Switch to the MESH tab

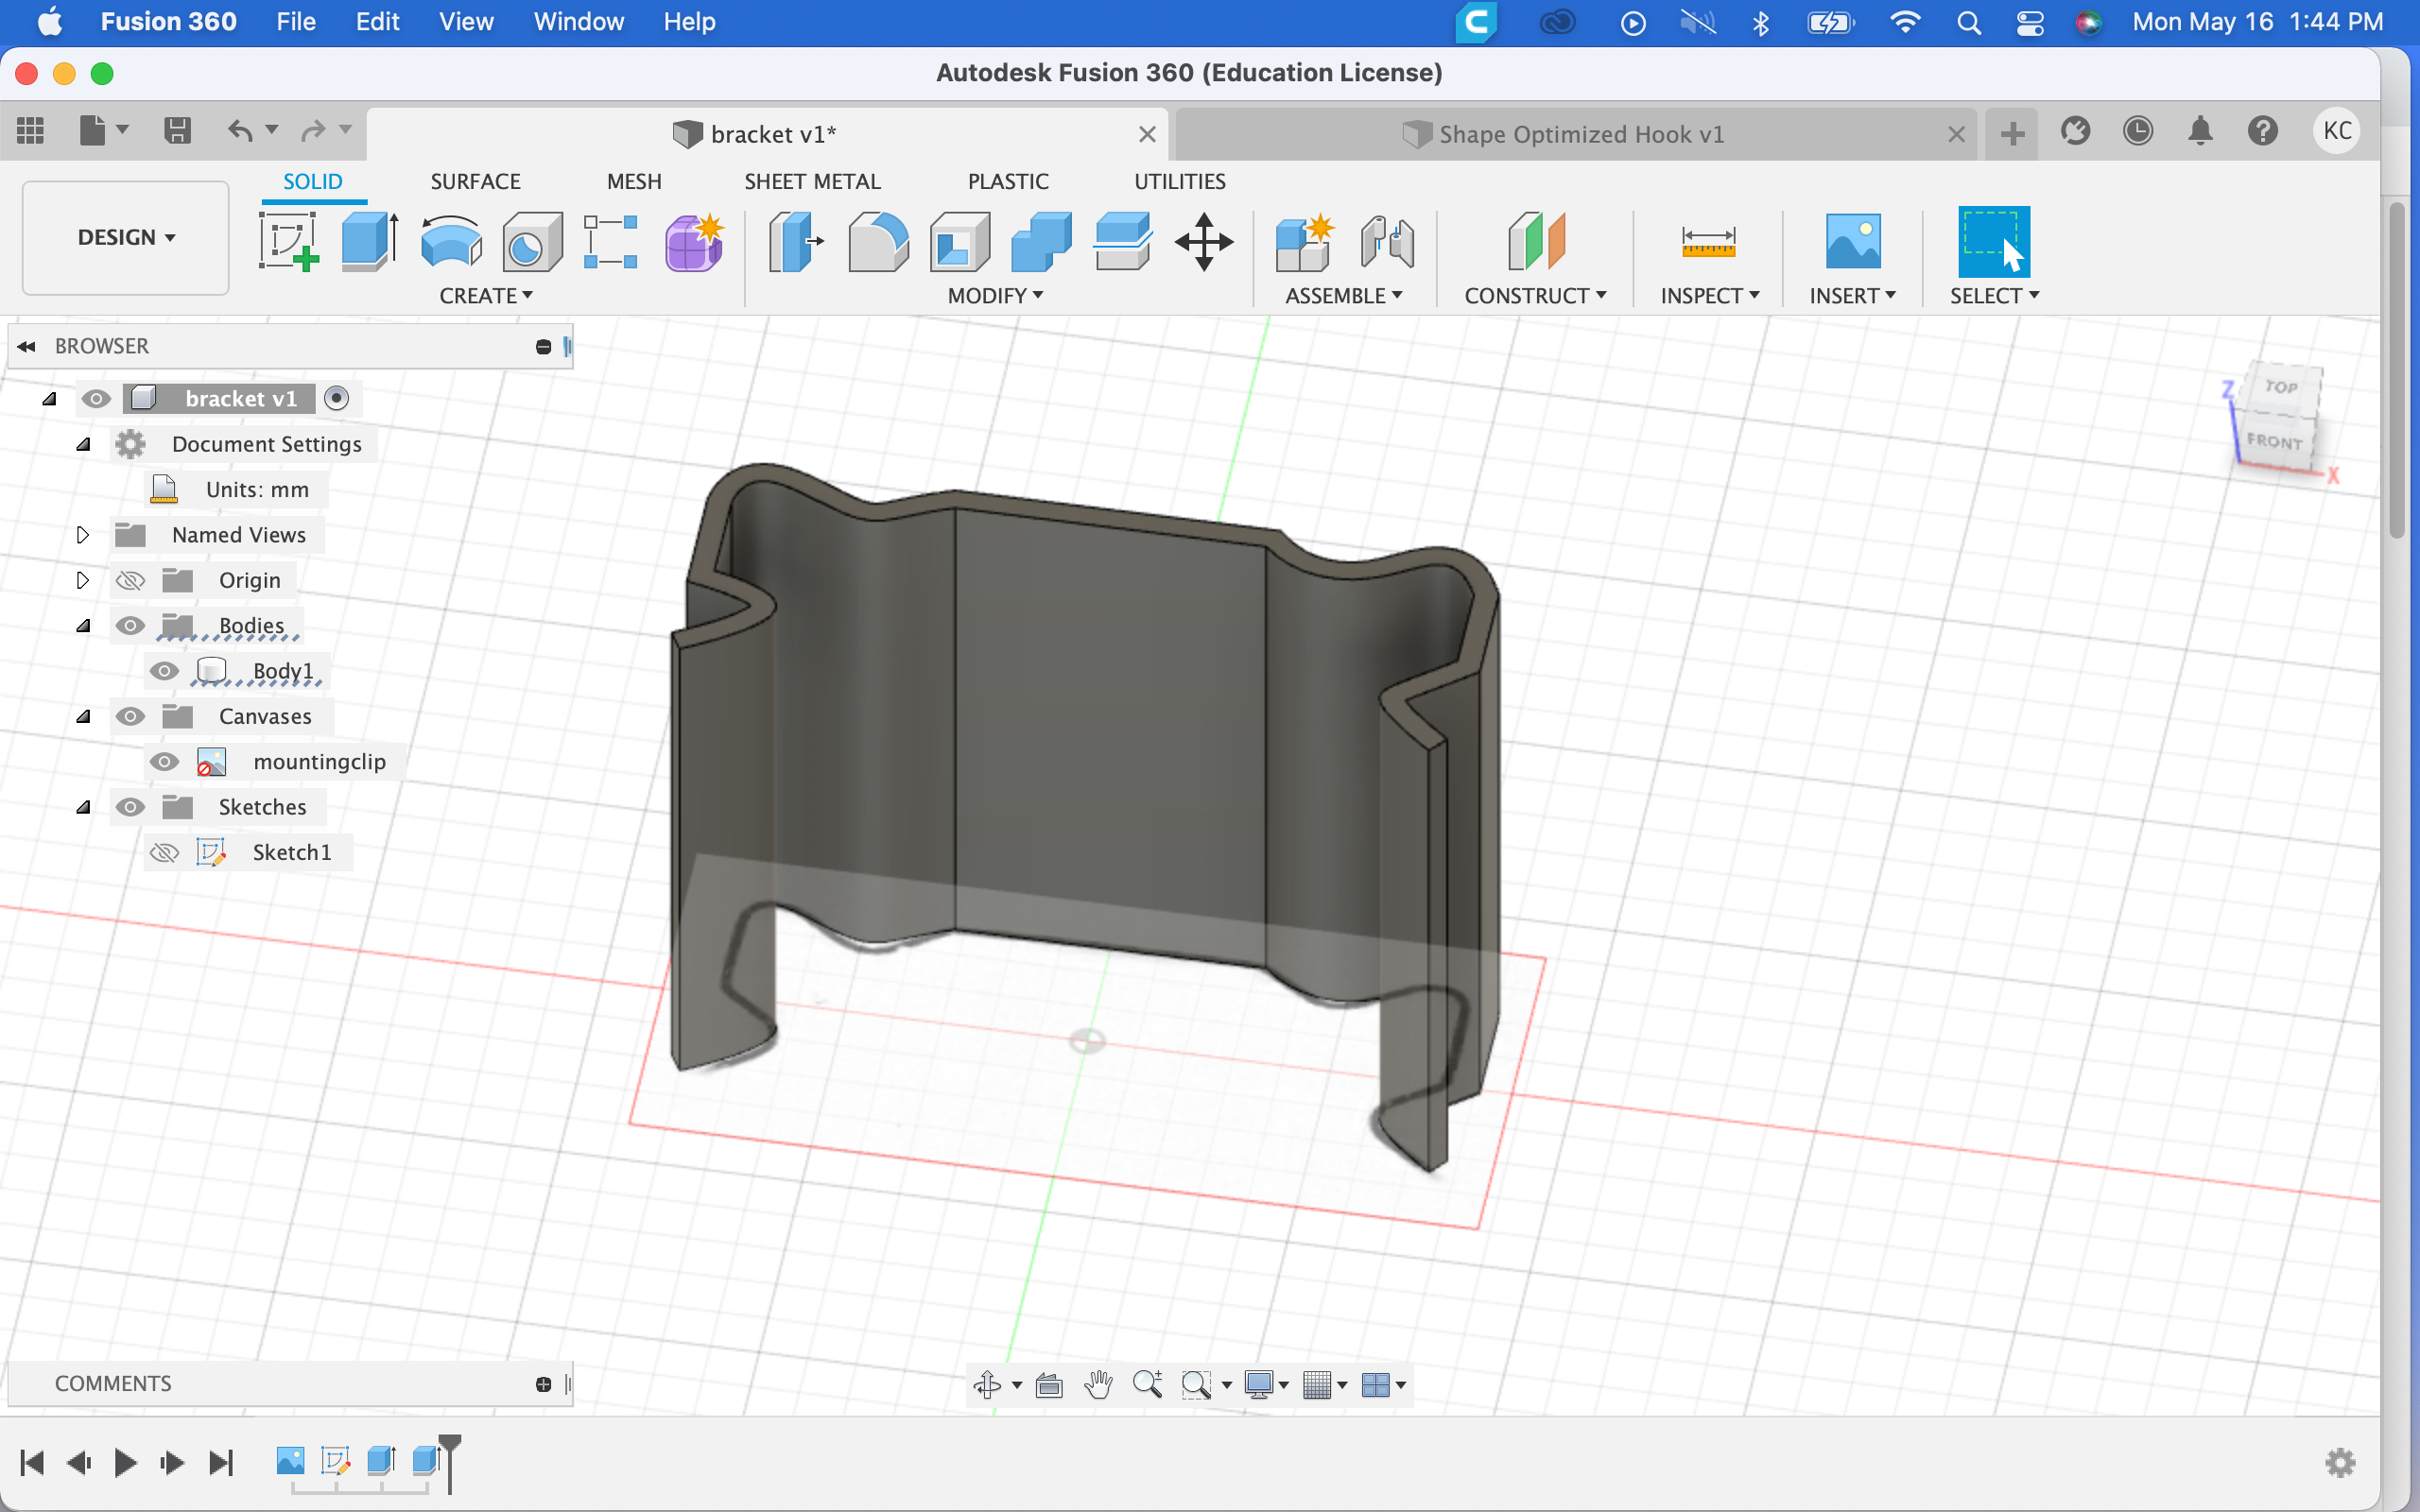point(634,181)
